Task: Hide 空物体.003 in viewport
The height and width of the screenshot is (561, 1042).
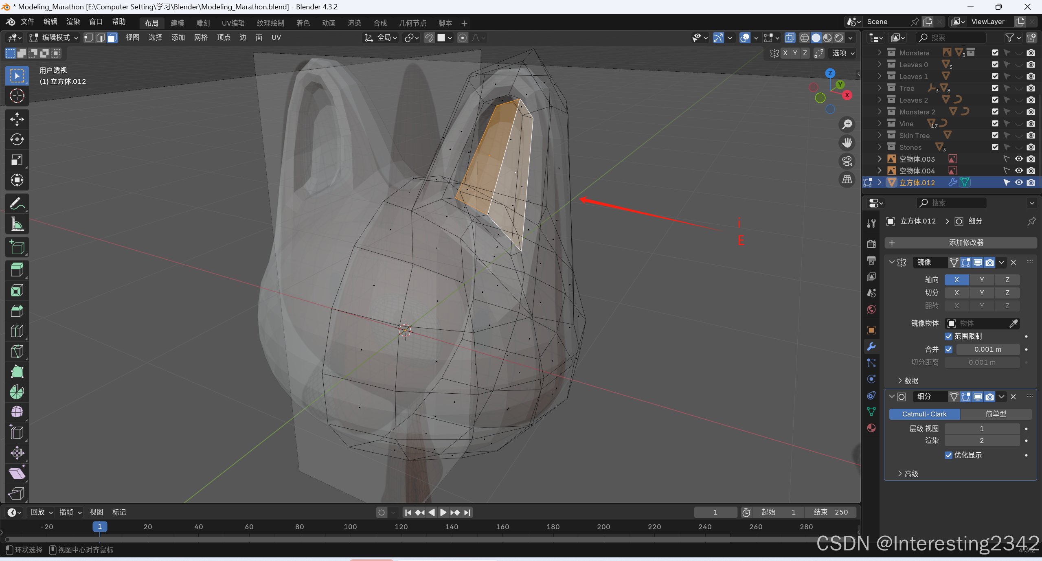Action: click(x=1018, y=159)
